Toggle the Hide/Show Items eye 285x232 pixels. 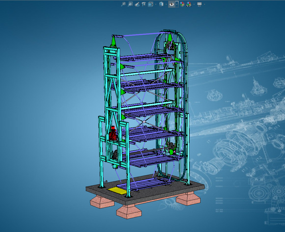click(172, 4)
